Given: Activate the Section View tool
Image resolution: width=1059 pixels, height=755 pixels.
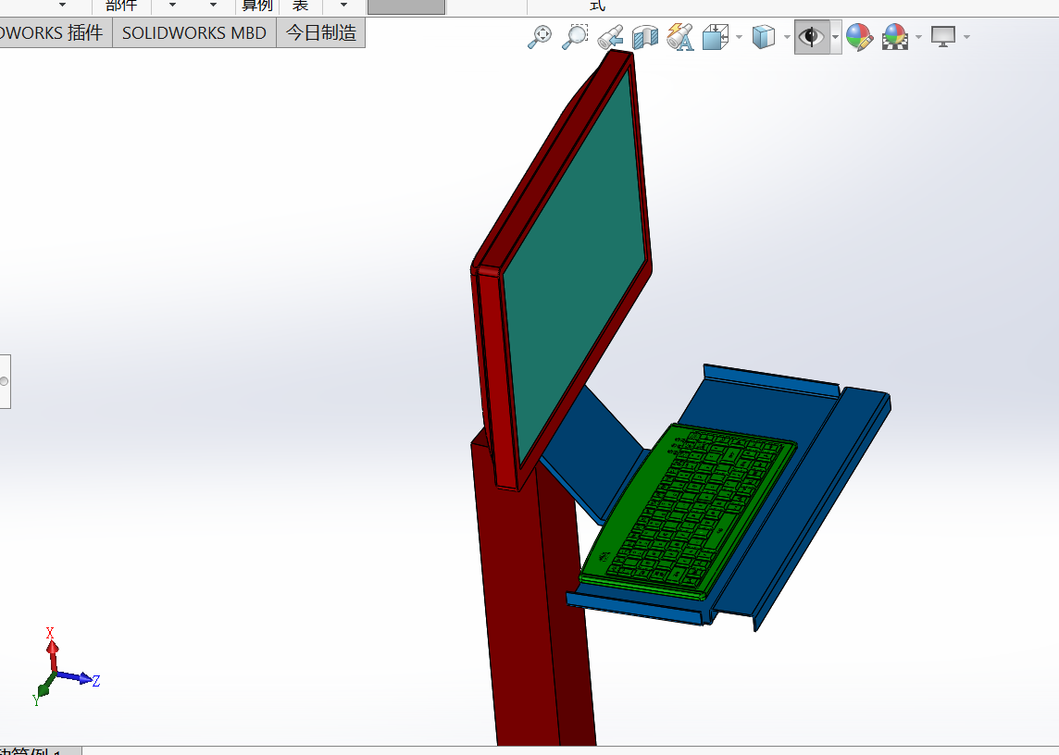Looking at the screenshot, I should click(645, 36).
